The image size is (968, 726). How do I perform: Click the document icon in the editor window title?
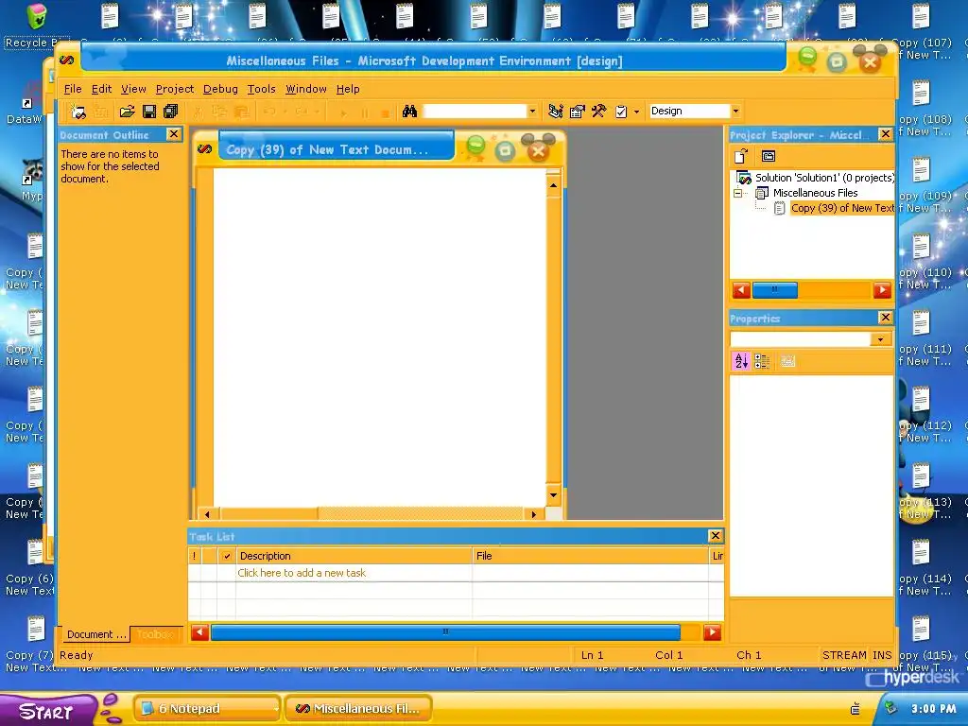click(x=205, y=148)
